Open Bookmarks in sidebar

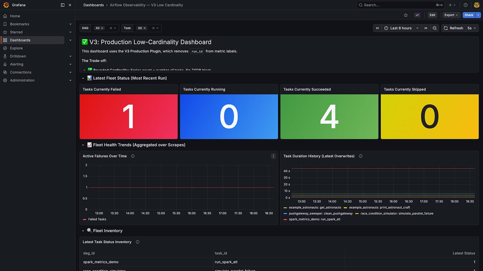tap(19, 24)
